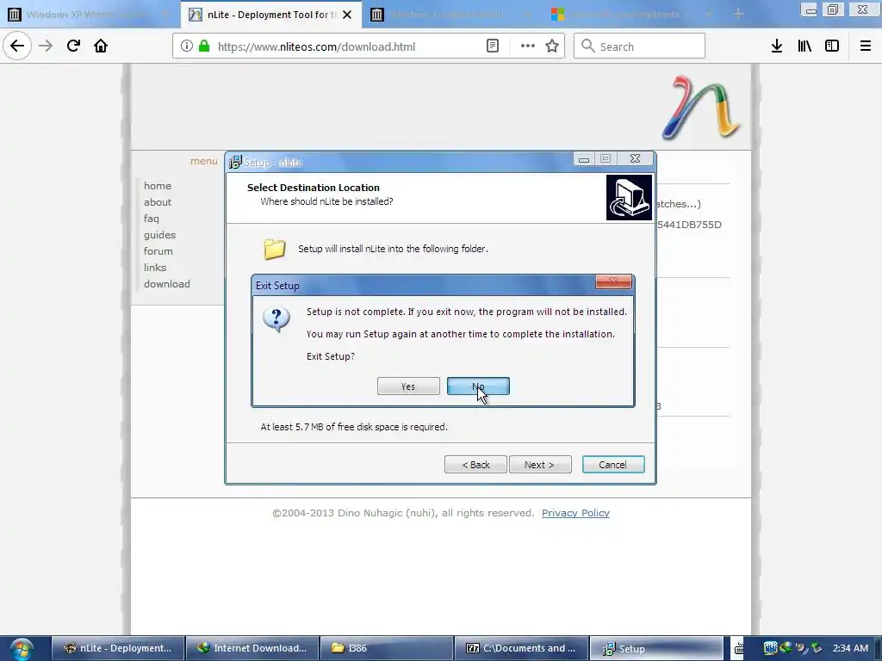
Task: Switch to Internet Download taskbar button
Action: tap(252, 648)
